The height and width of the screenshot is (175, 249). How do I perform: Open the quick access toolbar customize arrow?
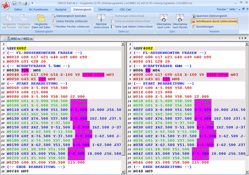click(32, 3)
